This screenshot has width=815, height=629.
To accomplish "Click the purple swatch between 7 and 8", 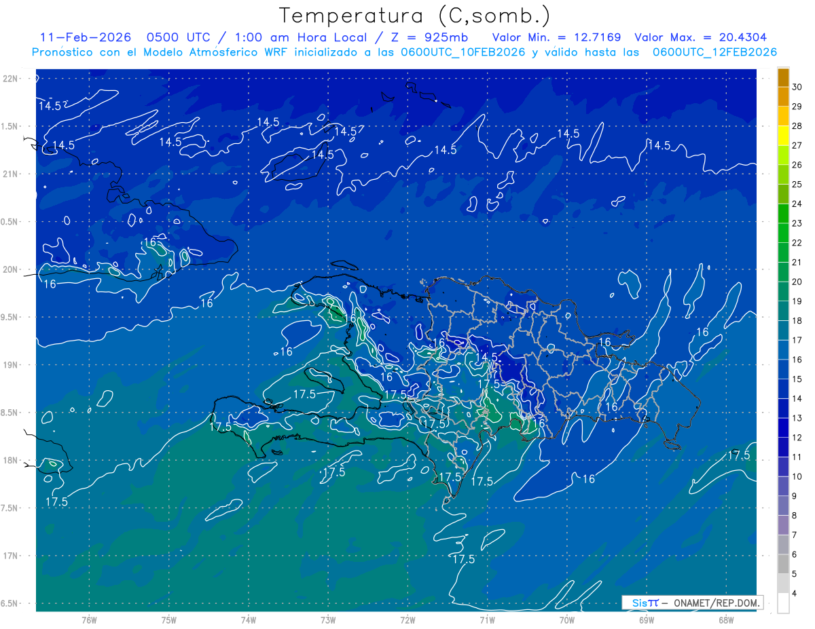I will (783, 525).
